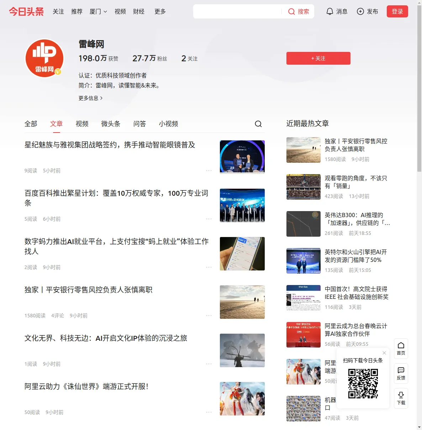422x430 pixels.
Task: Open hot article 阿里云成为总台春晚
Action: 356,330
